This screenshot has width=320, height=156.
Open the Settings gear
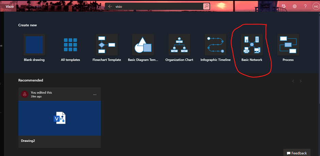294,6
